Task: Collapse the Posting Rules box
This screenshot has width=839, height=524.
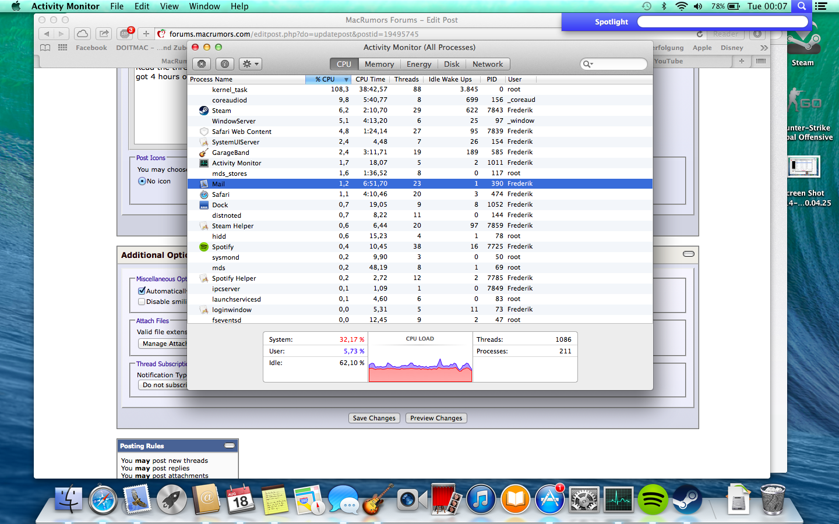Action: [230, 445]
